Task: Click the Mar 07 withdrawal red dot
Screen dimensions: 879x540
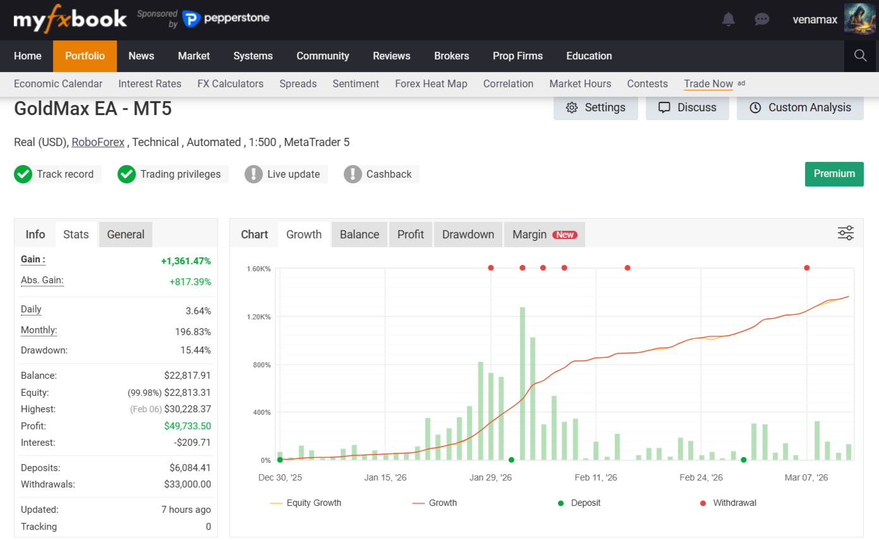Action: (807, 268)
